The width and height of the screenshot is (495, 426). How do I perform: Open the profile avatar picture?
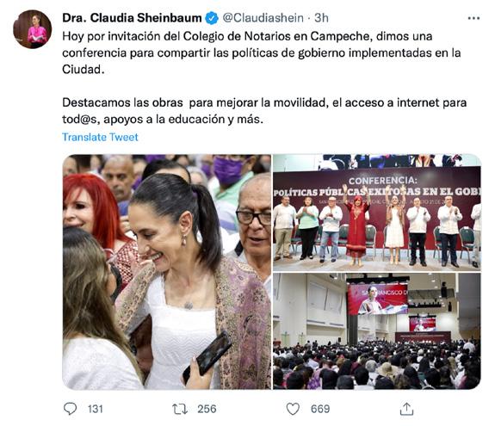click(33, 29)
